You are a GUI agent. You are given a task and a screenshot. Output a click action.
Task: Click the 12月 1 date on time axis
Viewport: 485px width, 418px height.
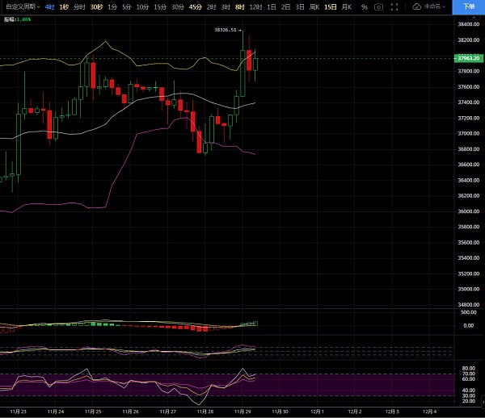317,411
